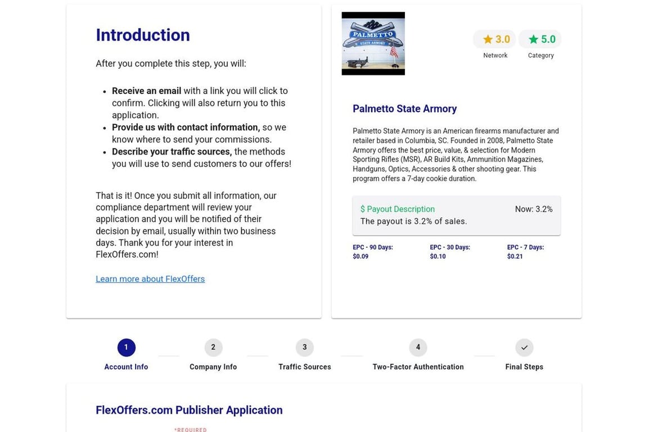The width and height of the screenshot is (648, 432).
Task: Click the $0.21 EPC value
Action: tap(515, 256)
